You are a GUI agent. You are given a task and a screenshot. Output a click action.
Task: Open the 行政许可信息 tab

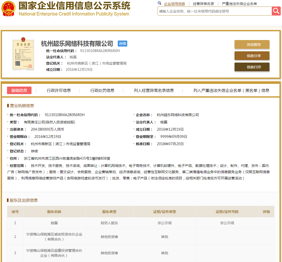pyautogui.click(x=59, y=91)
